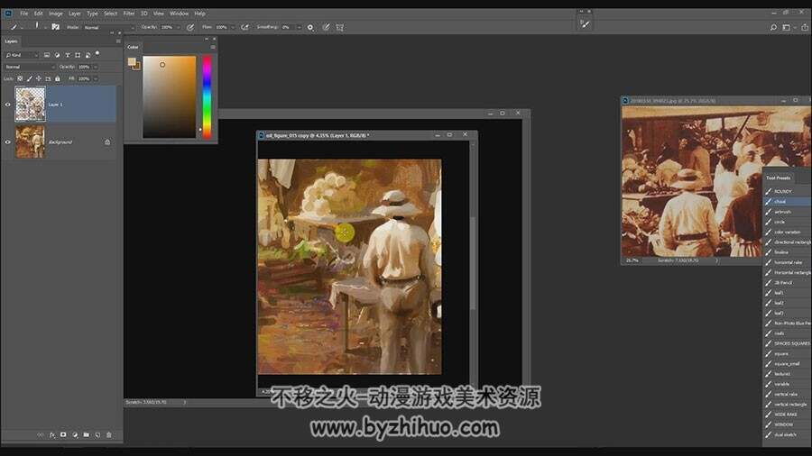Viewport: 812px width, 456px height.
Task: Choose the SPACED SQUARES preset
Action: coord(788,343)
